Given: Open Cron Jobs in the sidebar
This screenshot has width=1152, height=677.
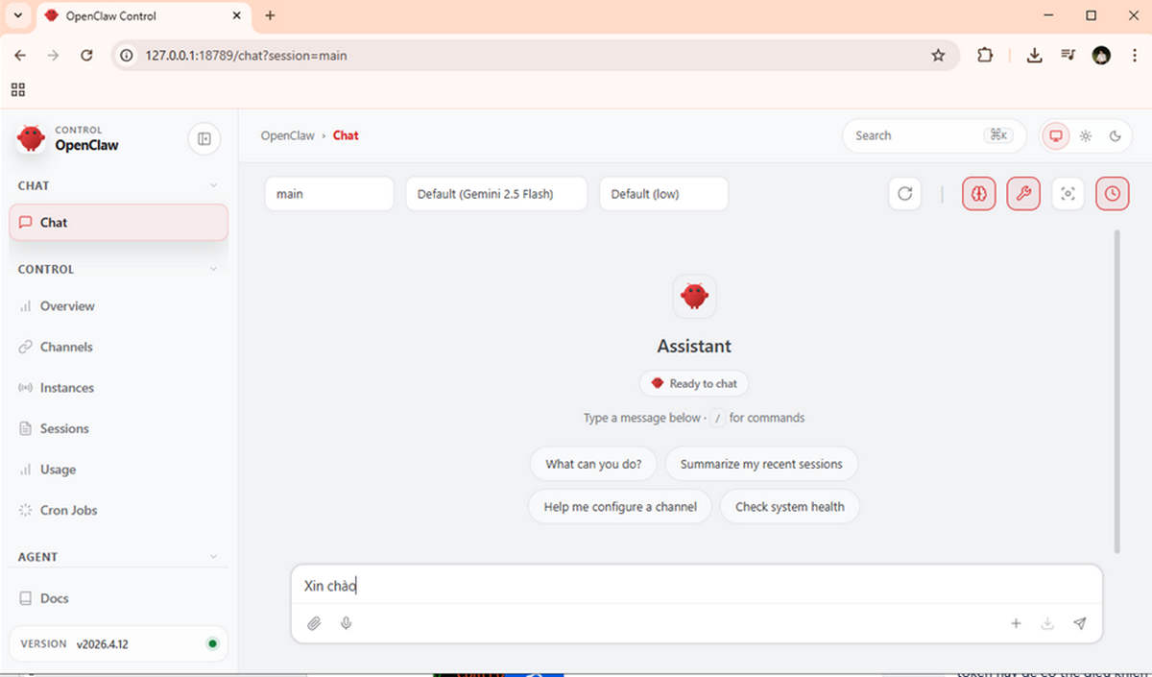Looking at the screenshot, I should (x=68, y=510).
